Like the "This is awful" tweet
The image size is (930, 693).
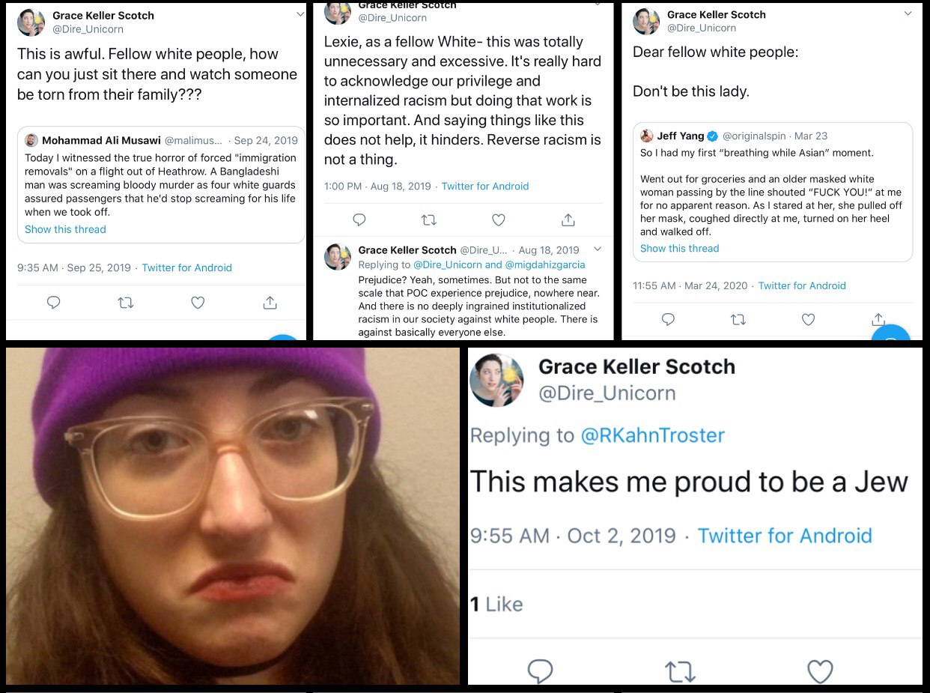tap(198, 303)
